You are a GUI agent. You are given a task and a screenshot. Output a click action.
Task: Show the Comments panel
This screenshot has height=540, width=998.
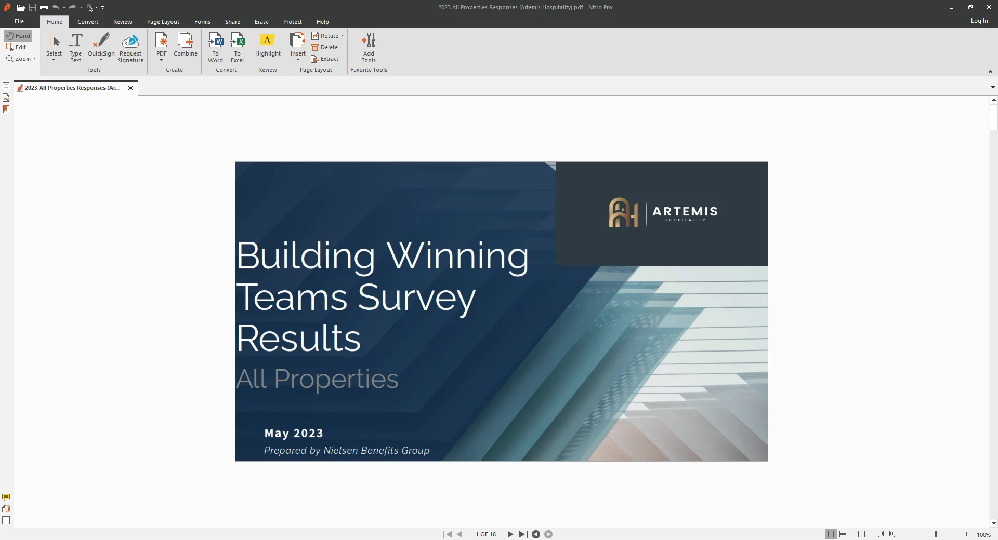(x=6, y=497)
